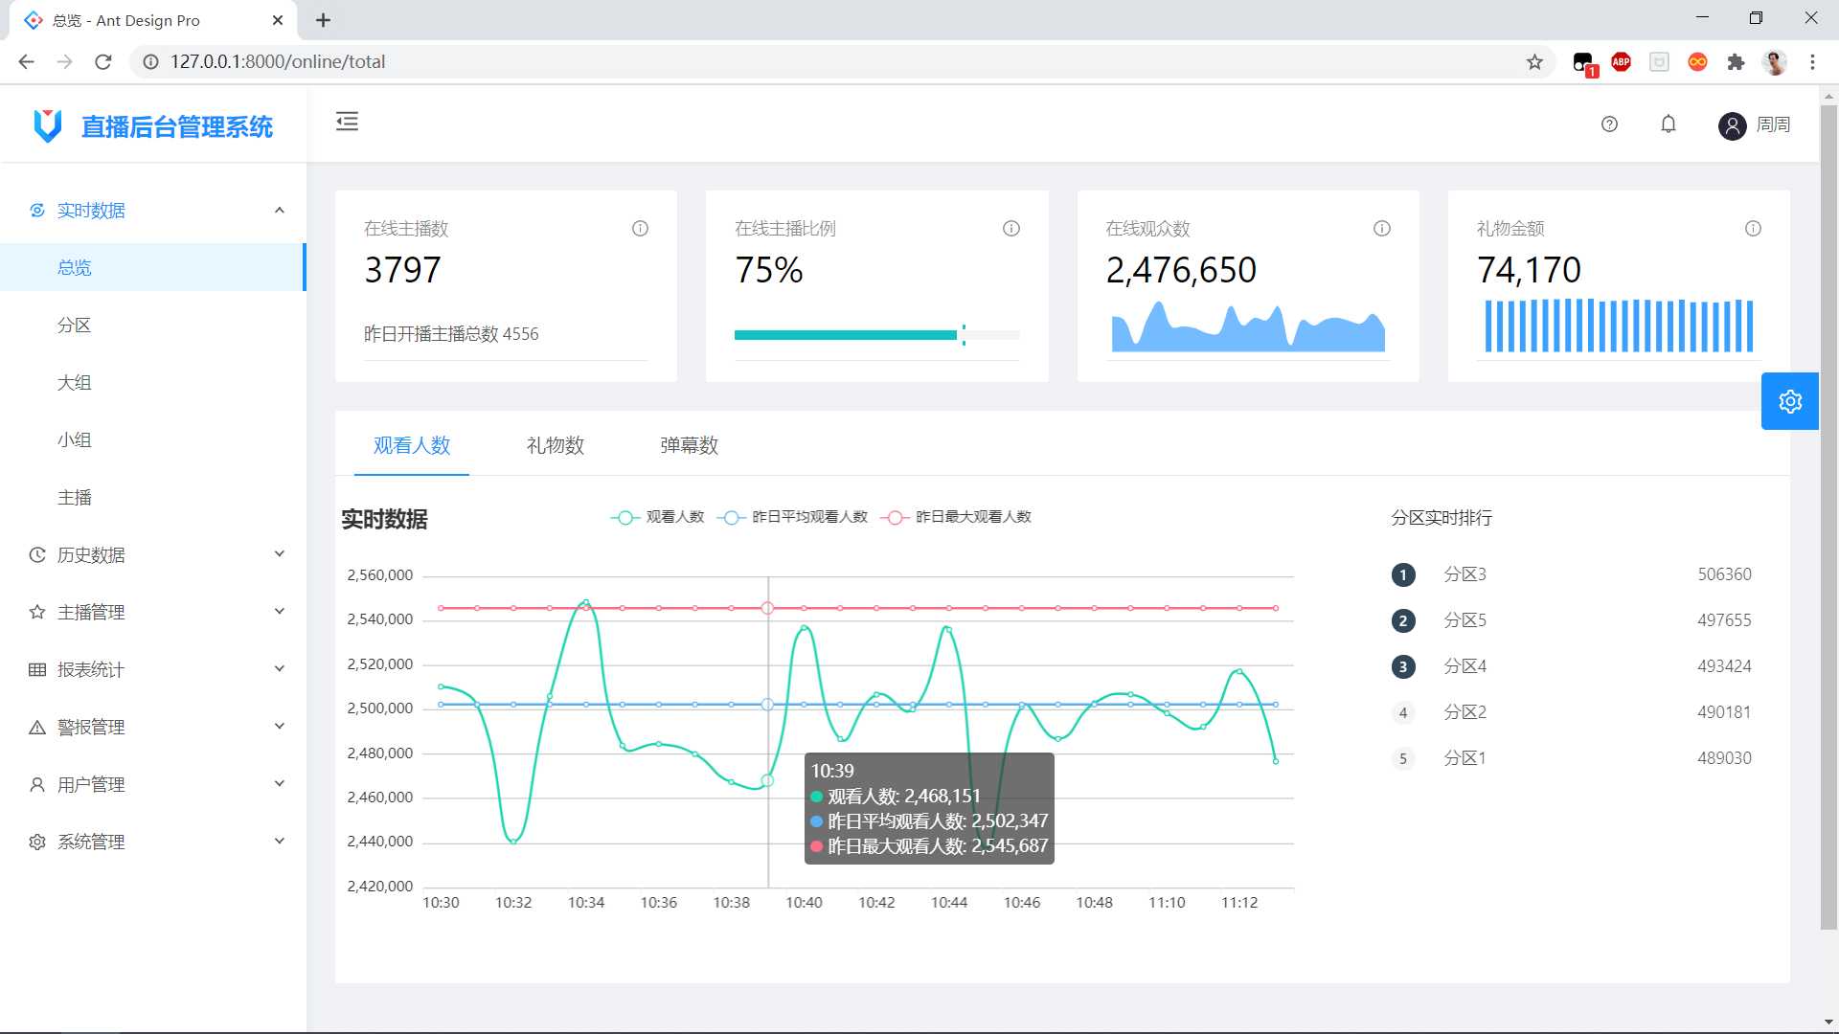Expand the 历史数据 submenu chevron
Viewport: 1839px width, 1034px height.
pos(280,554)
